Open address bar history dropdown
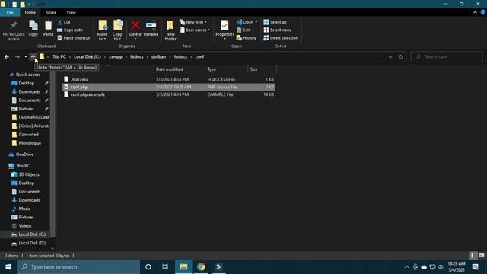The image size is (487, 274). [390, 57]
